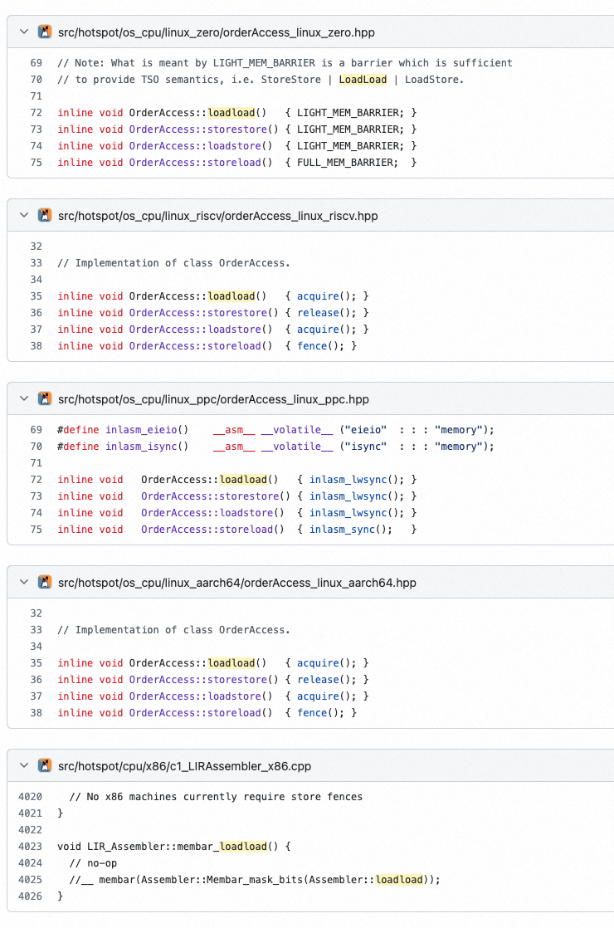Viewport: 614px width, 928px height.
Task: Click repo avatar icon beside orderAccess_linux_zero.hpp
Action: coord(45,32)
